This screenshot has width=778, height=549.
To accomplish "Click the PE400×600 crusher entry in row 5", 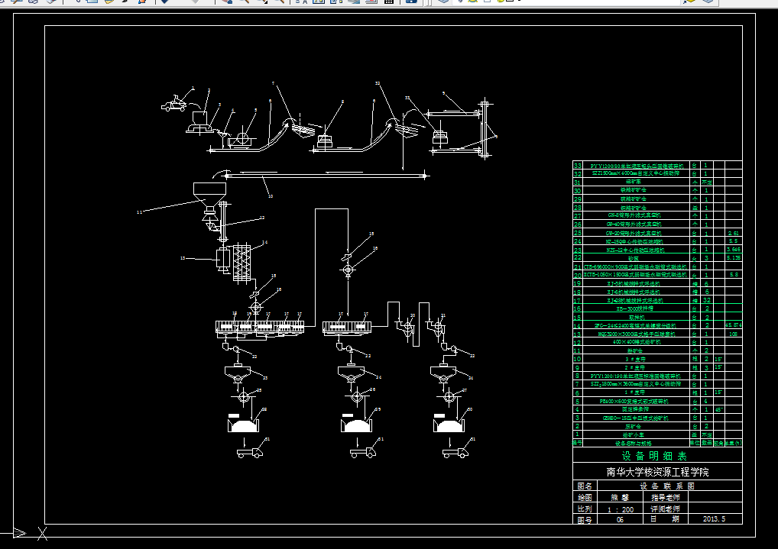I will pyautogui.click(x=634, y=401).
